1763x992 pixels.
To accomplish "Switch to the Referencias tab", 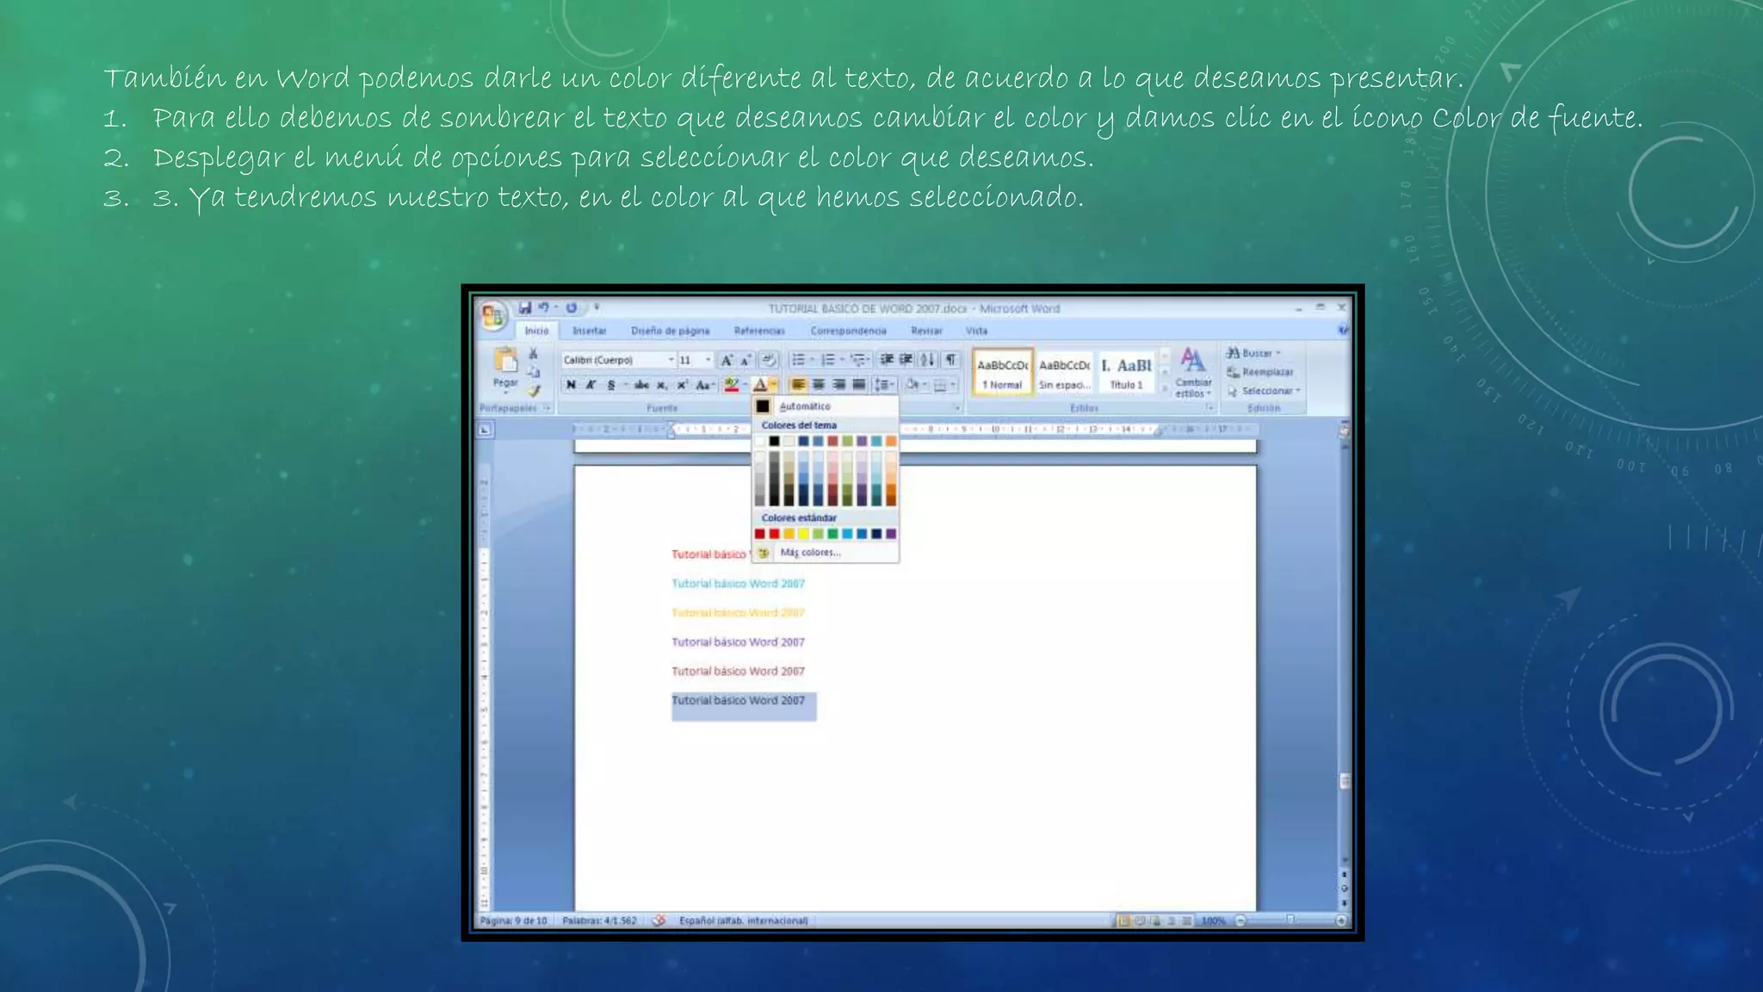I will [759, 331].
